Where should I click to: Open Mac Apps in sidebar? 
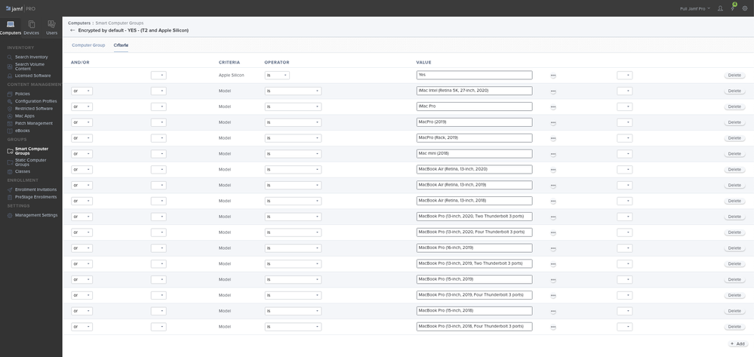pos(24,116)
